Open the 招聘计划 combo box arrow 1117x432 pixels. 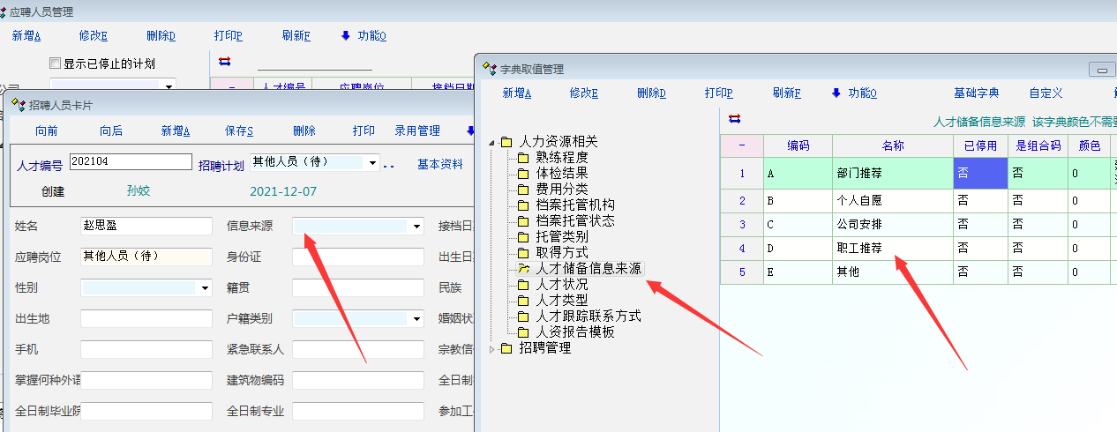coord(373,163)
